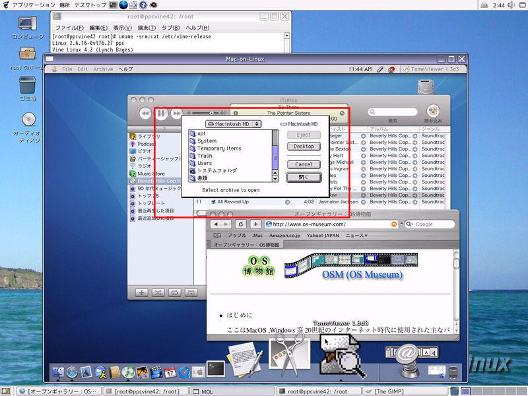528x396 pixels.
Task: Open QuickTime Player icon in Dock
Action: 185,372
